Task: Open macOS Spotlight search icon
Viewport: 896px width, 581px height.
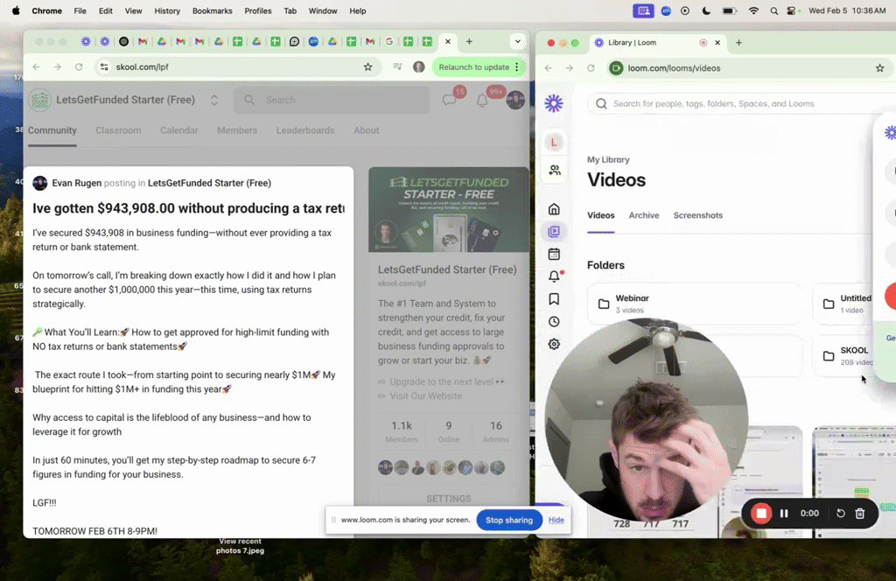Action: (773, 10)
